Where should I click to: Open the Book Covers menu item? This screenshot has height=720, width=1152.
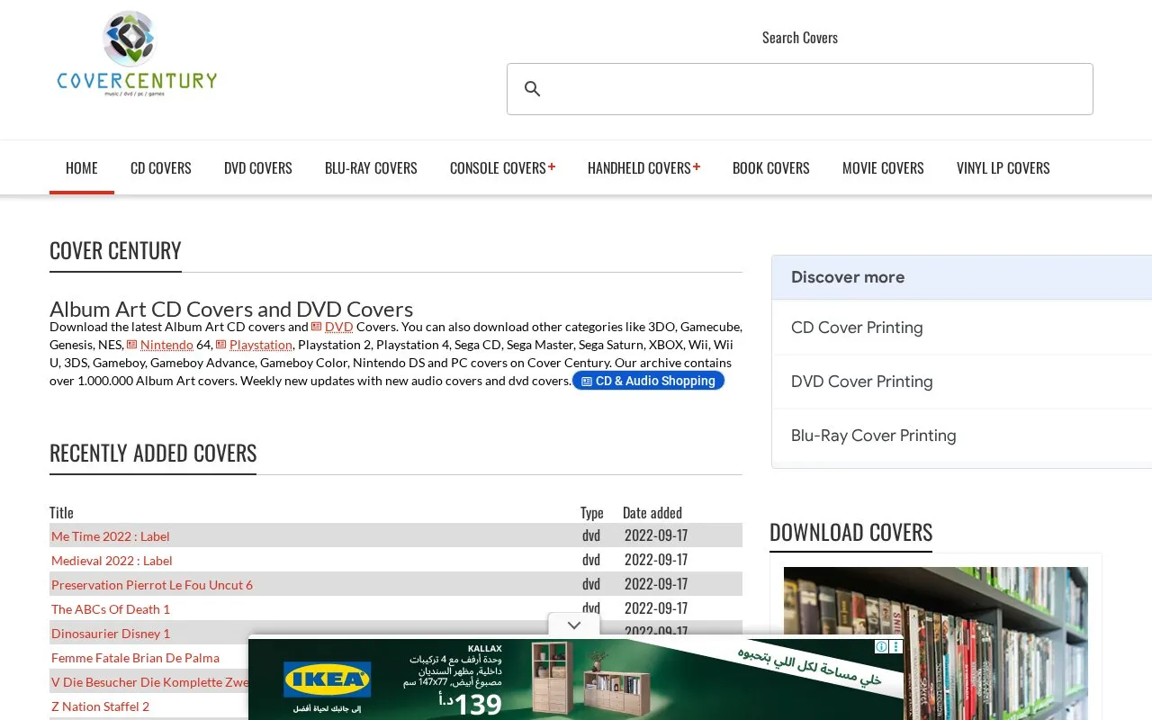(771, 167)
